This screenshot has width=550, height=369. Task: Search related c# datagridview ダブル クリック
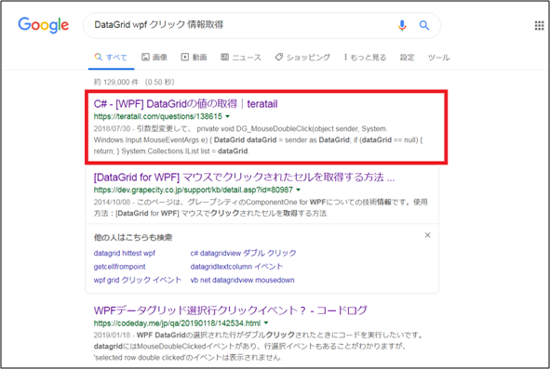click(x=243, y=253)
